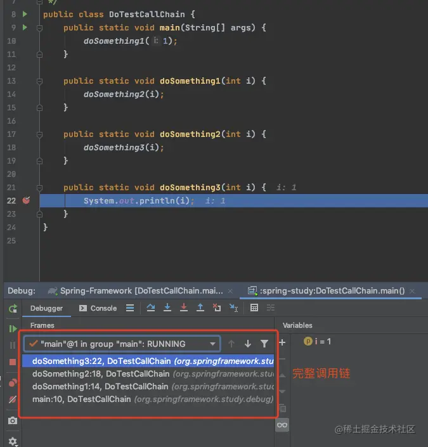Viewport: 428px width, 447px height.
Task: Open the Evaluate Expression calculator
Action: (254, 308)
